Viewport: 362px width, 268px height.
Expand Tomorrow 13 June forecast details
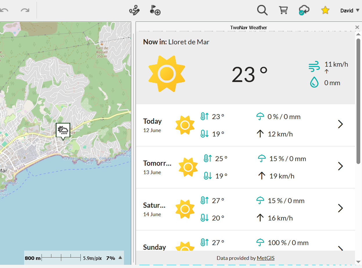pos(341,166)
